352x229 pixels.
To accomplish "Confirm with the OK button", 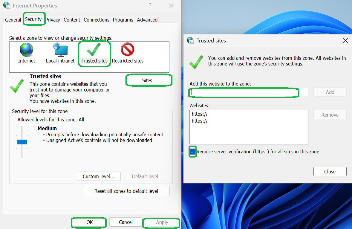I will (90, 222).
